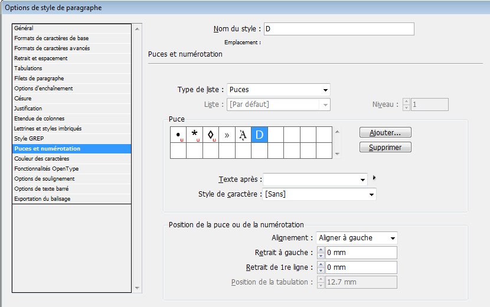Open the Style GREP section
Screen dimensions: 490x307
[x=29, y=138]
